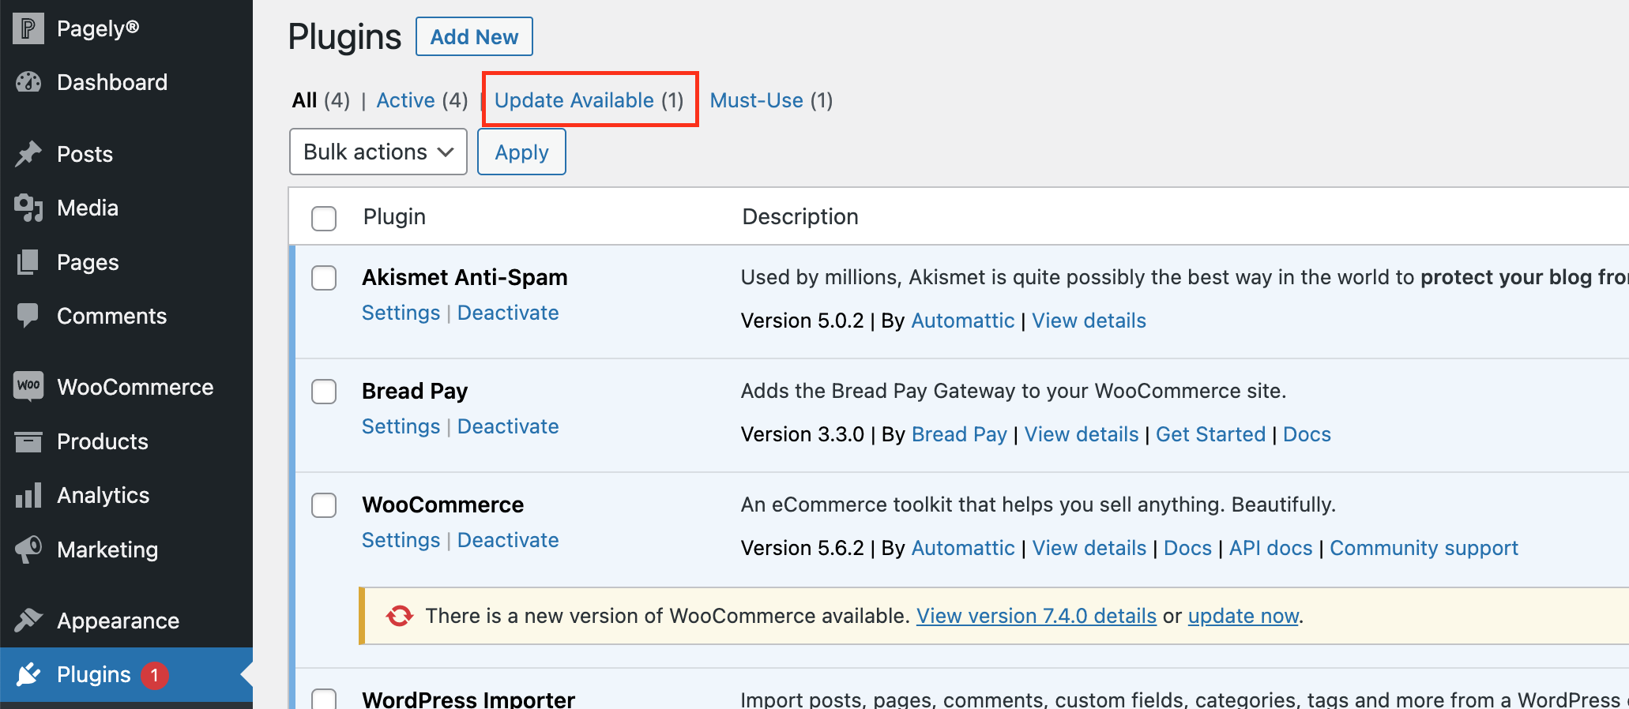Click update now for WooCommerce

point(1243,616)
